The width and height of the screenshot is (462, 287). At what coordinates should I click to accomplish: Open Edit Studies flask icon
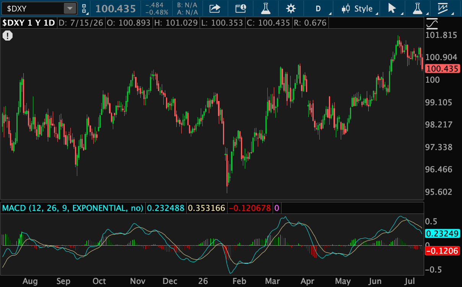pos(266,8)
